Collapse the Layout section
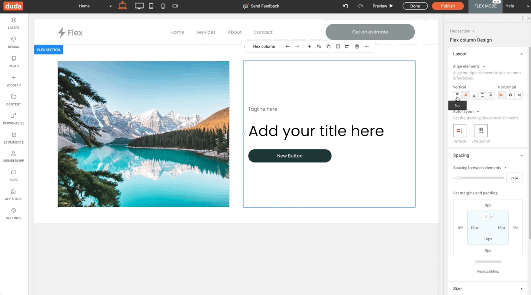 tap(522, 54)
